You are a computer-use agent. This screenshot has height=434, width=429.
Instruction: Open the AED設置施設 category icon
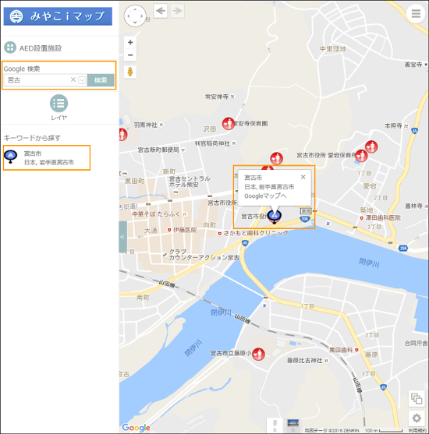pos(10,48)
